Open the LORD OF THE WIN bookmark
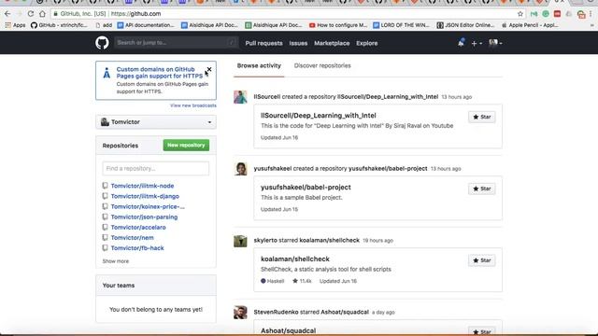Image resolution: width=598 pixels, height=336 pixels. [x=401, y=25]
